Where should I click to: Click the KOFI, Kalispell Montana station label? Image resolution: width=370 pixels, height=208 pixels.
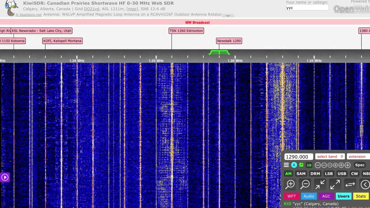click(62, 41)
